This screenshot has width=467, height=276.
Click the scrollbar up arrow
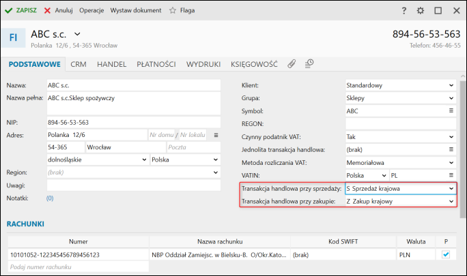[463, 76]
